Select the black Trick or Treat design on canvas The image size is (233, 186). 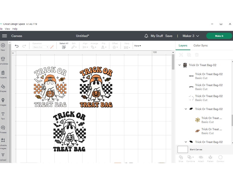tap(69, 132)
